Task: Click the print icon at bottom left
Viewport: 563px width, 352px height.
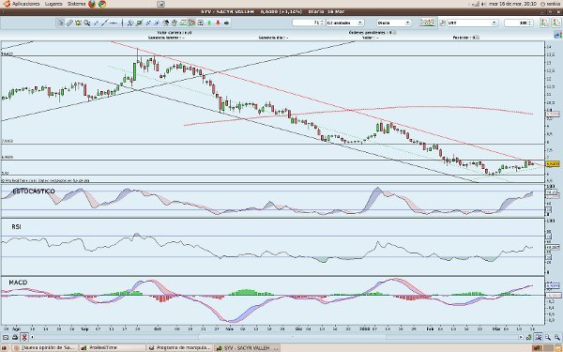Action: (x=15, y=337)
